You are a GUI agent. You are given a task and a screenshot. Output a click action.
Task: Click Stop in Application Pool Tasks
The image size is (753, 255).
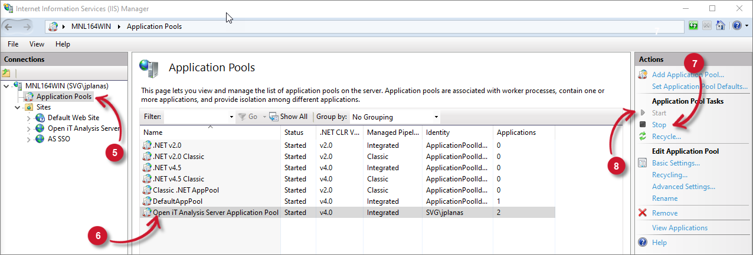point(659,124)
